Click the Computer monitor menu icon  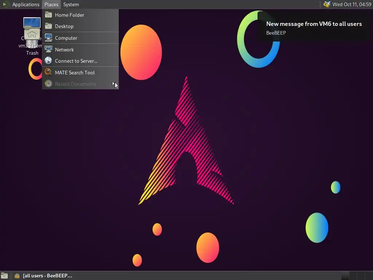(48, 38)
